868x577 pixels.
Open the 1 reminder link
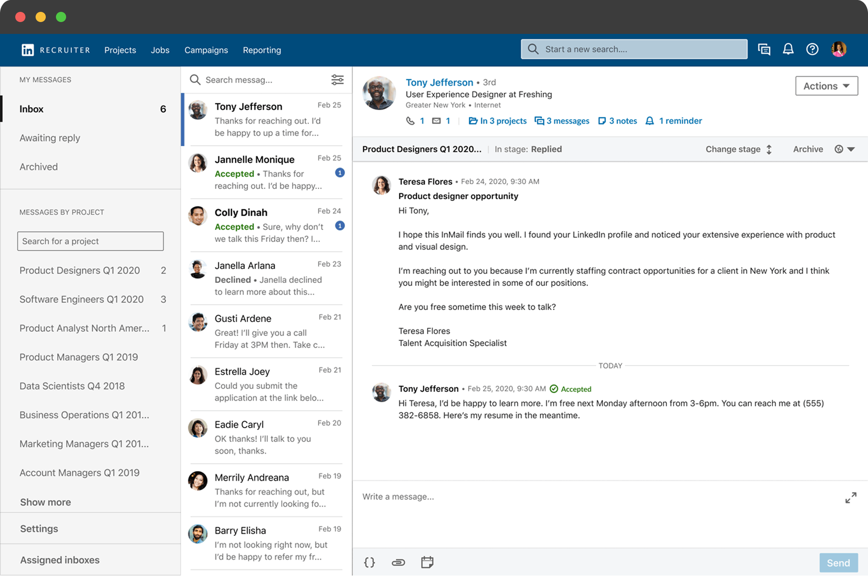click(x=674, y=121)
